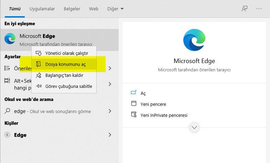Click the feedback person icon at top right
The image size is (270, 163).
coord(245,9)
